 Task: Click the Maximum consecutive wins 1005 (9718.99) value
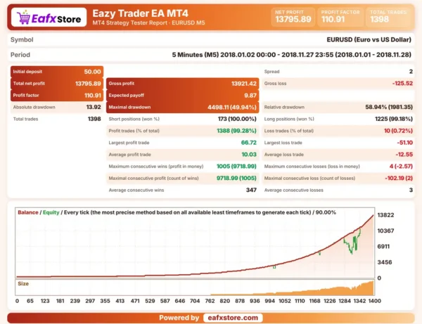click(236, 166)
